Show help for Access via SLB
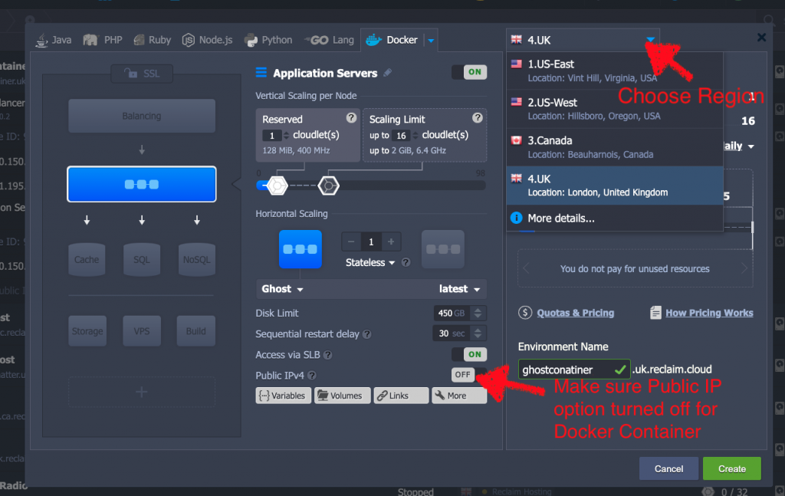785x496 pixels. pyautogui.click(x=328, y=355)
